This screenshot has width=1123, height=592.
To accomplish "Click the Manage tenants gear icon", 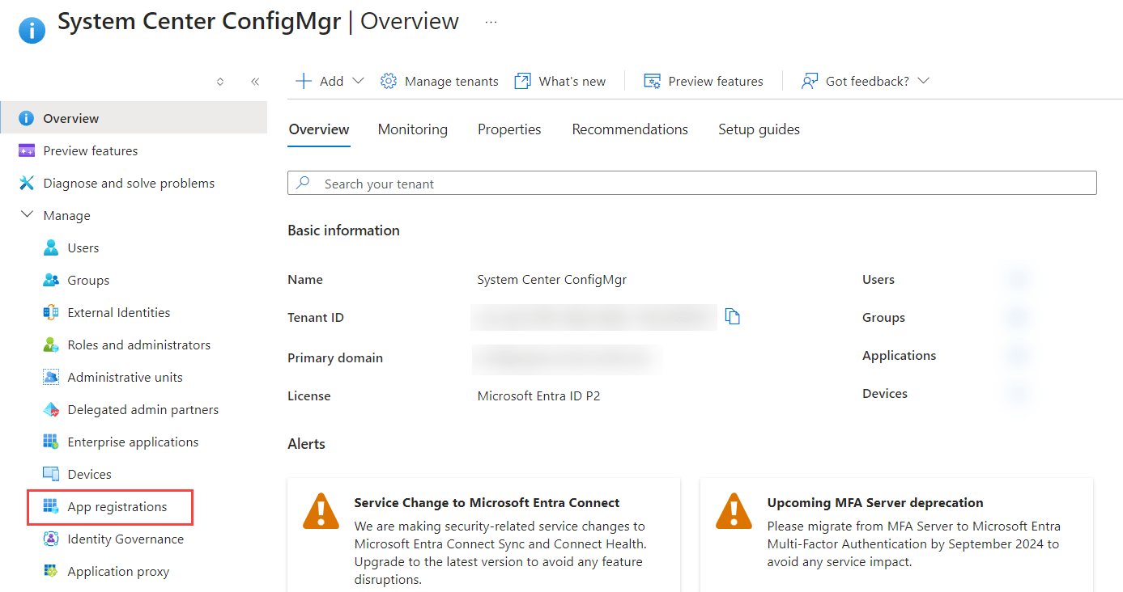I will point(389,81).
